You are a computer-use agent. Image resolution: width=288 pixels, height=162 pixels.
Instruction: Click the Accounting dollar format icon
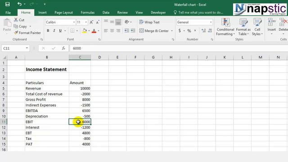pyautogui.click(x=180, y=31)
